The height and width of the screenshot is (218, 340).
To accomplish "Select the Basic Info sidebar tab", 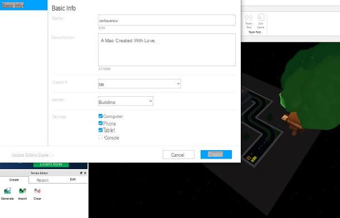I will (x=23, y=5).
